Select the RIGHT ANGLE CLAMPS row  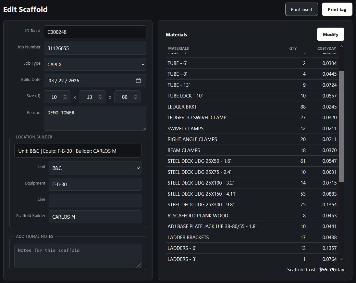(x=252, y=139)
